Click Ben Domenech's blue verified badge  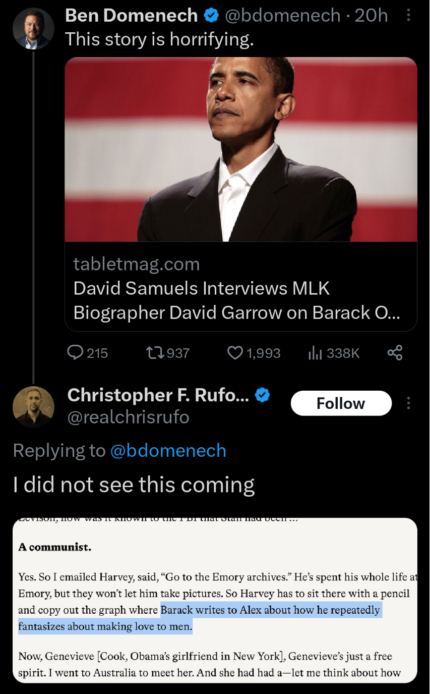coord(211,16)
